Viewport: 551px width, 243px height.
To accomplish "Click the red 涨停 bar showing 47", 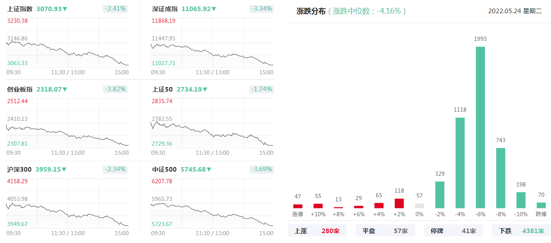I will pos(298,206).
